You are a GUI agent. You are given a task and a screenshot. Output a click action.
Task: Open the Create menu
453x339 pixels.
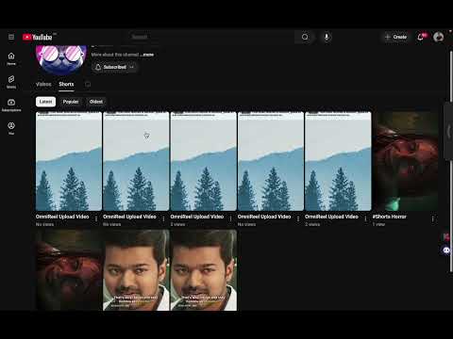[395, 37]
